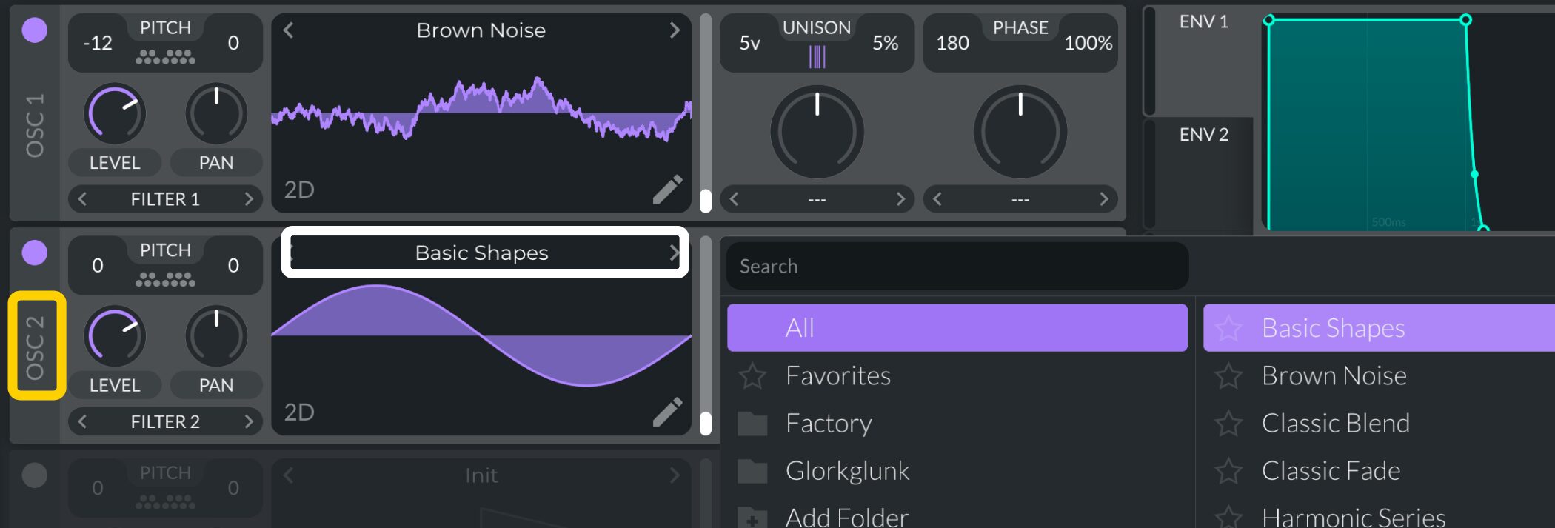Screen dimensions: 1555x528
Task: Go to previous FILTER 2 routing option
Action: (82, 422)
